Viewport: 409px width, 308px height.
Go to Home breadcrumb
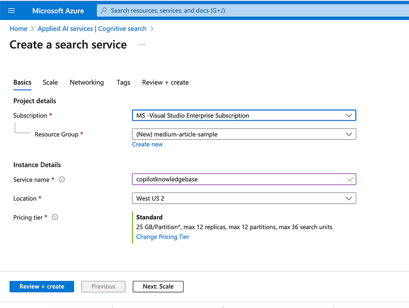coord(18,29)
